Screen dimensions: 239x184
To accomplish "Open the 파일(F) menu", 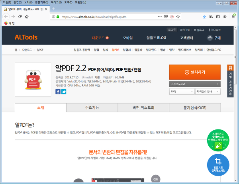I will (7, 2).
